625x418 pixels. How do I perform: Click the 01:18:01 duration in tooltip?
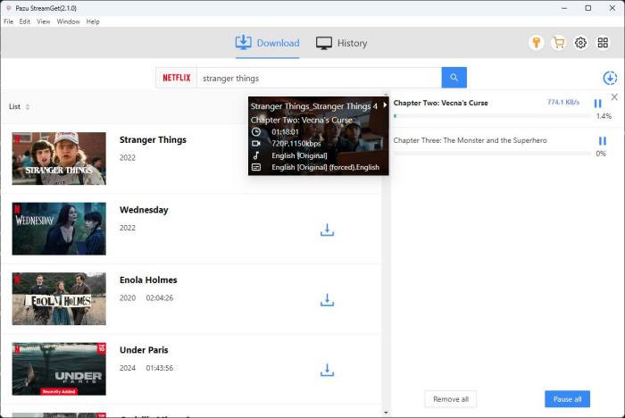coord(285,131)
